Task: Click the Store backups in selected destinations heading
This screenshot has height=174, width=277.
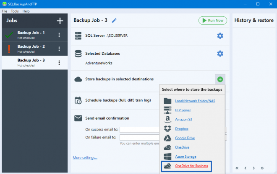Action: 119,79
